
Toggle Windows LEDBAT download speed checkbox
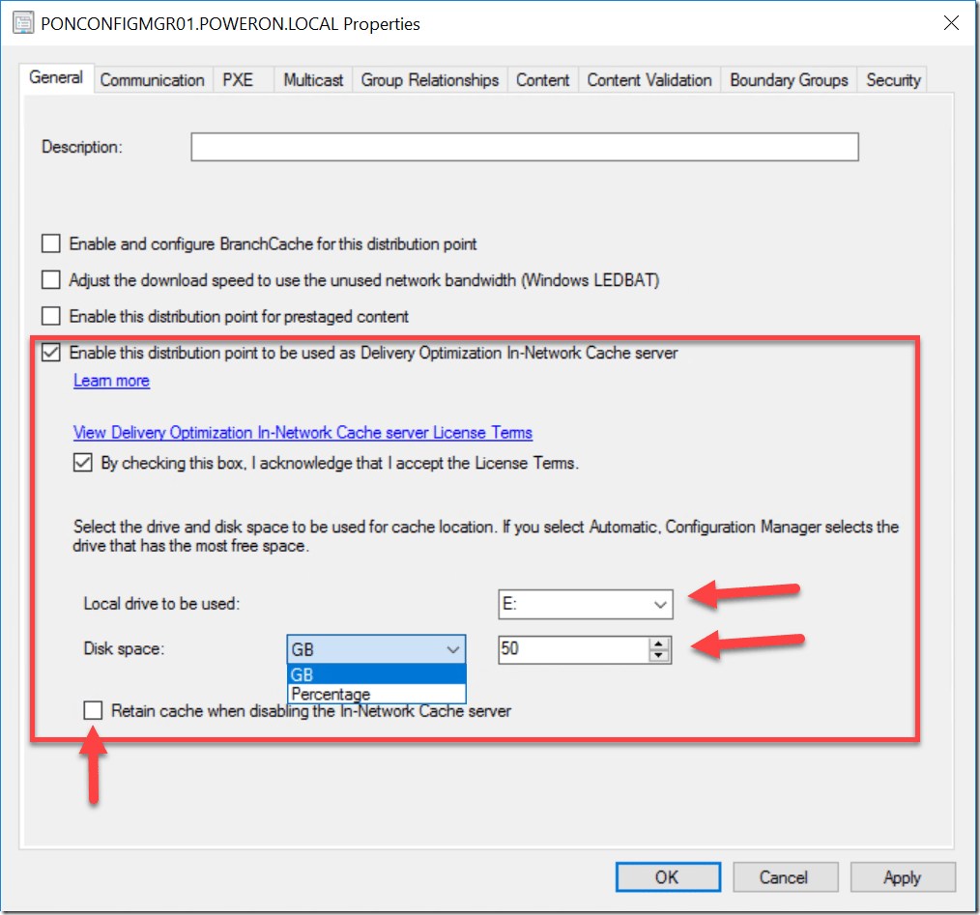51,280
